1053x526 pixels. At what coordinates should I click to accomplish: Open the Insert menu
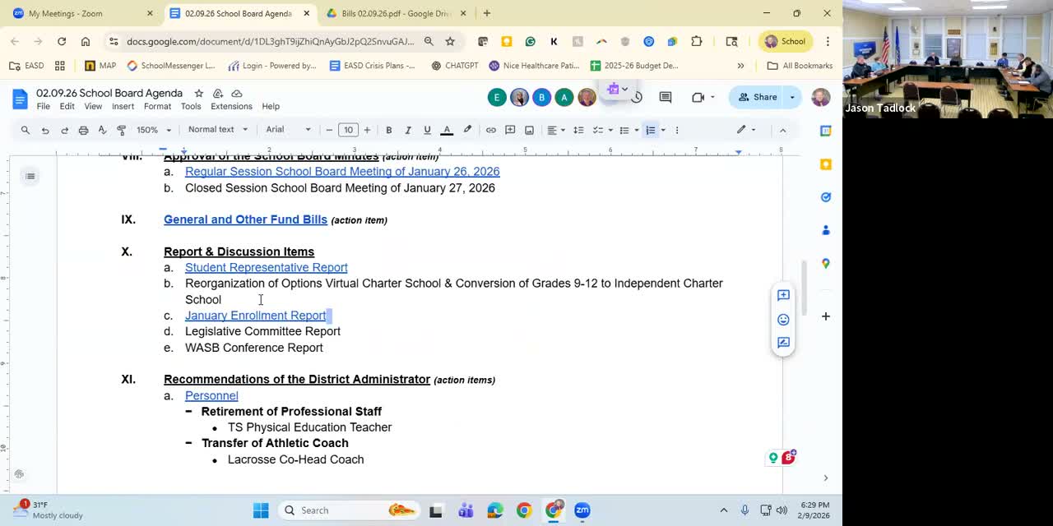pos(123,107)
